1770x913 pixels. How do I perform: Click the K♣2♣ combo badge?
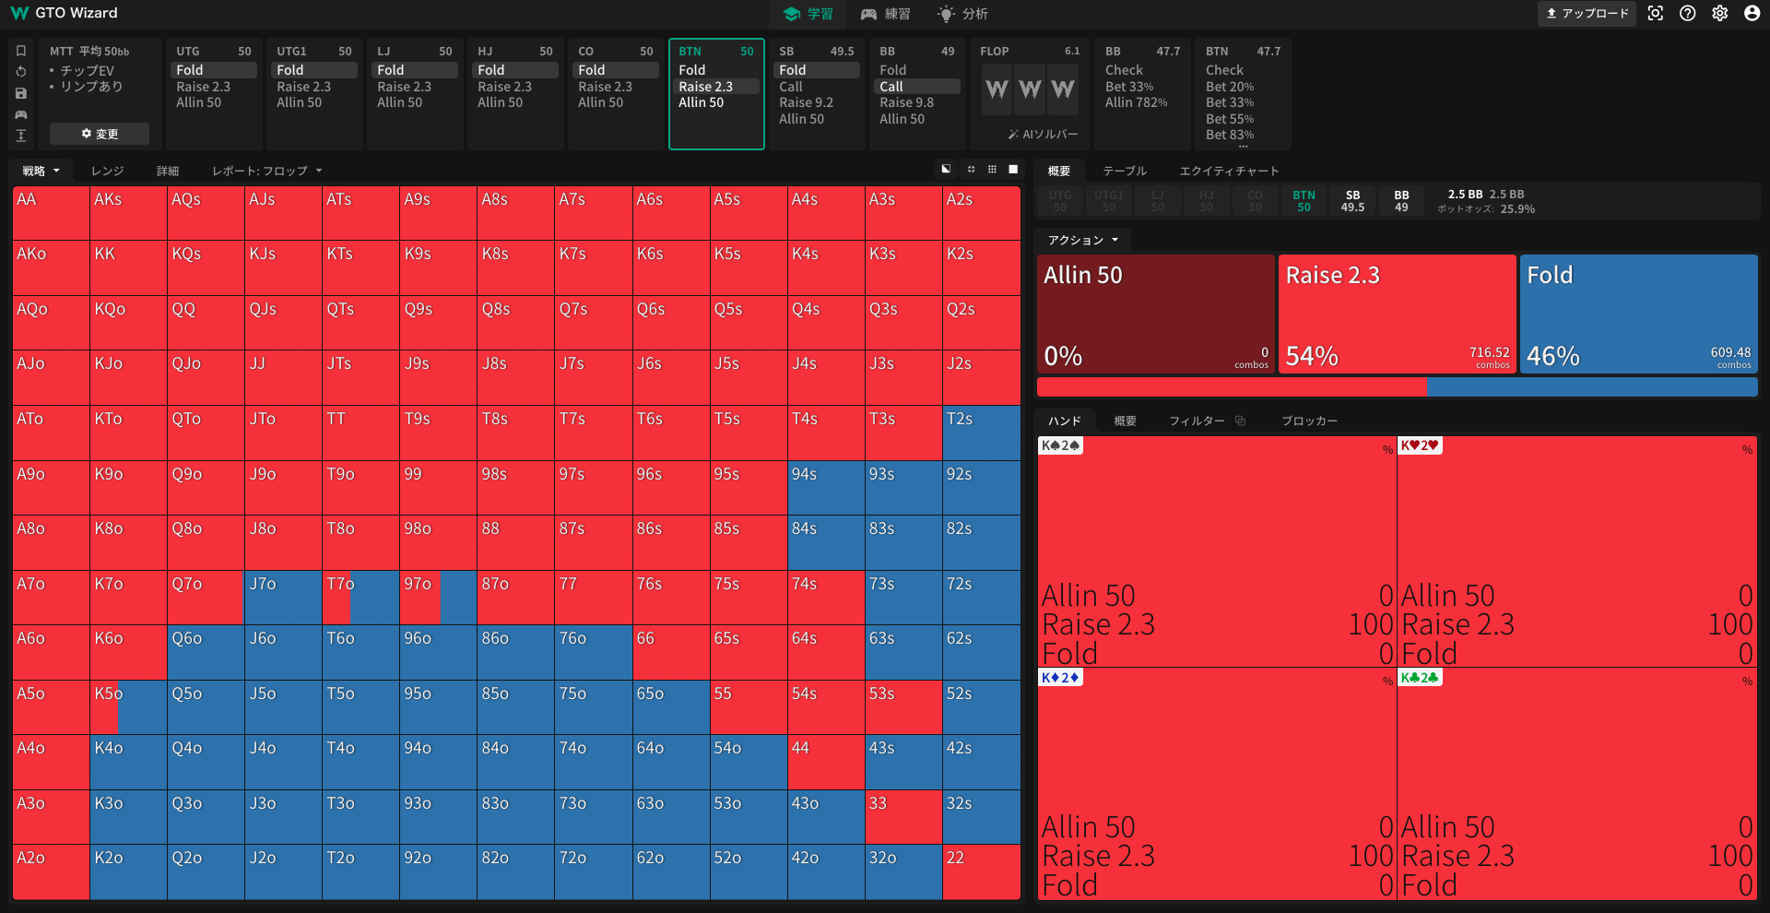[1420, 677]
